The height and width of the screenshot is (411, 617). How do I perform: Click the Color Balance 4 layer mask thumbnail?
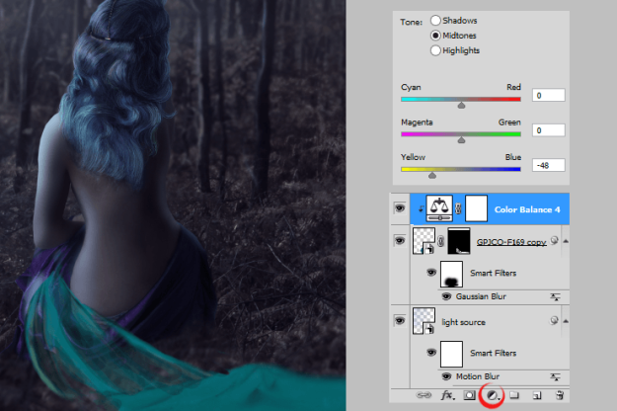click(476, 208)
